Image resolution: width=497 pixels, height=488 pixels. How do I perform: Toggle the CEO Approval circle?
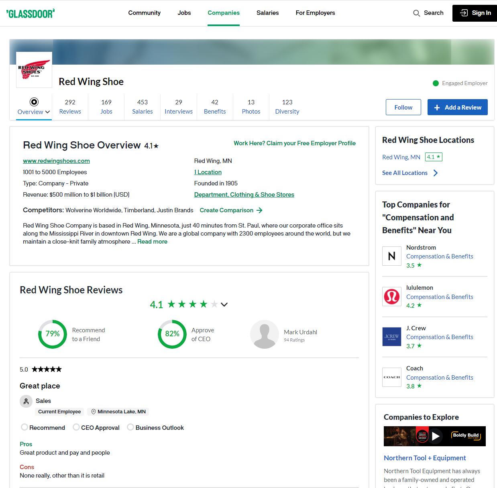[x=76, y=427]
